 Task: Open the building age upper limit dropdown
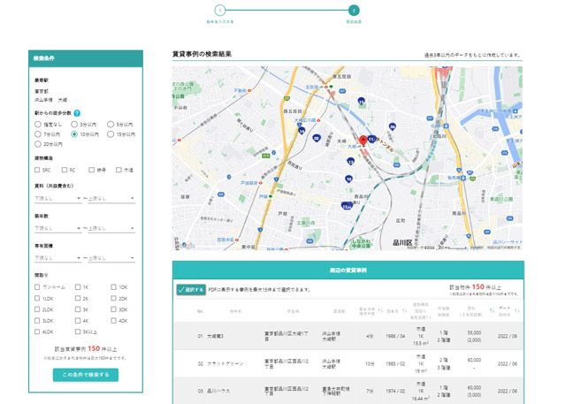[x=111, y=228]
